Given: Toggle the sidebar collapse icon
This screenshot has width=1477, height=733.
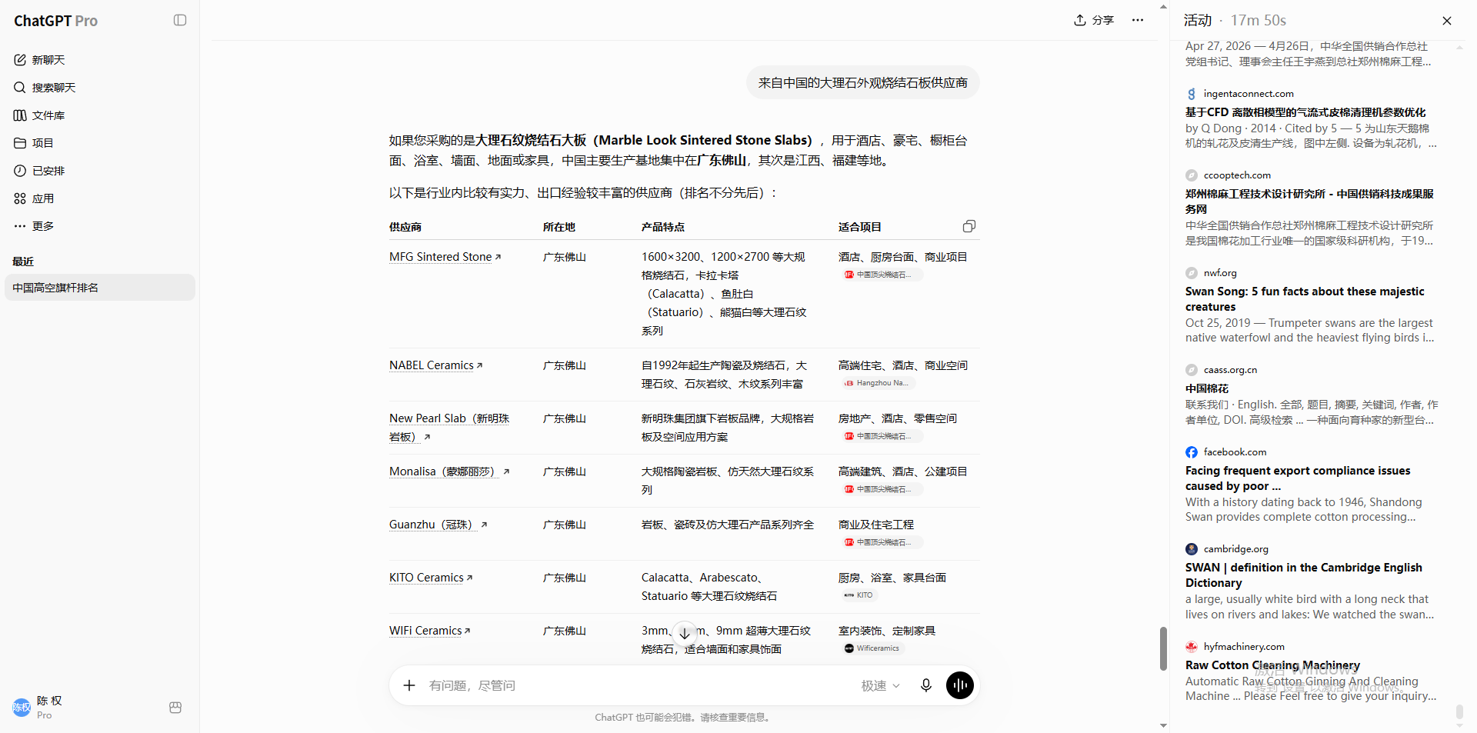Looking at the screenshot, I should click(x=180, y=20).
